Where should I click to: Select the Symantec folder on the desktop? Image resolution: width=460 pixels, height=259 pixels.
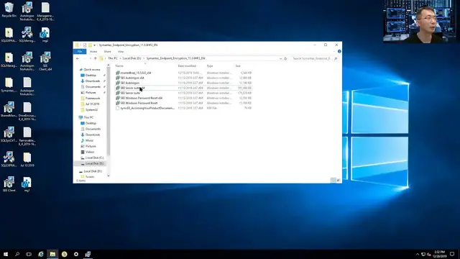9,85
